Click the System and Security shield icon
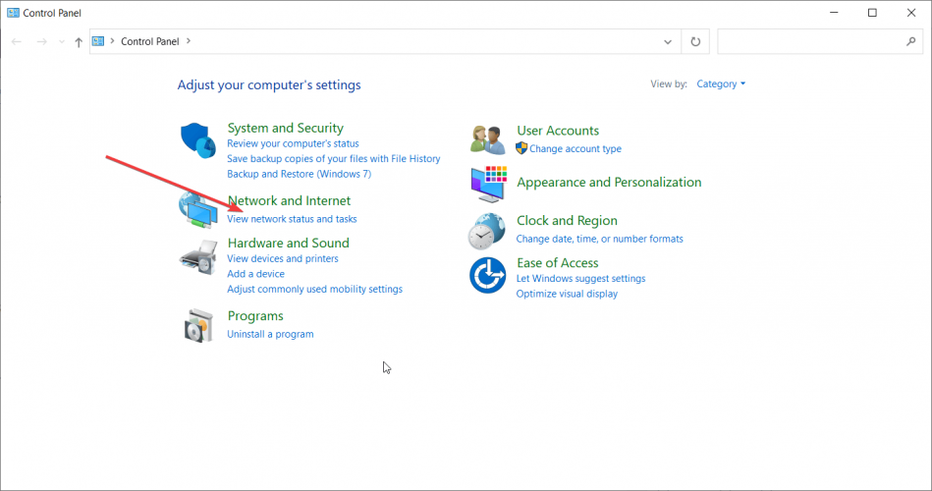 tap(197, 139)
